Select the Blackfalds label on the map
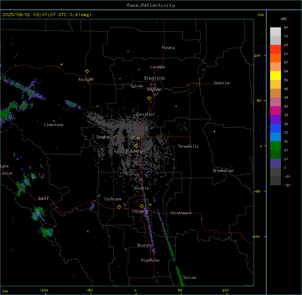 click(x=155, y=78)
